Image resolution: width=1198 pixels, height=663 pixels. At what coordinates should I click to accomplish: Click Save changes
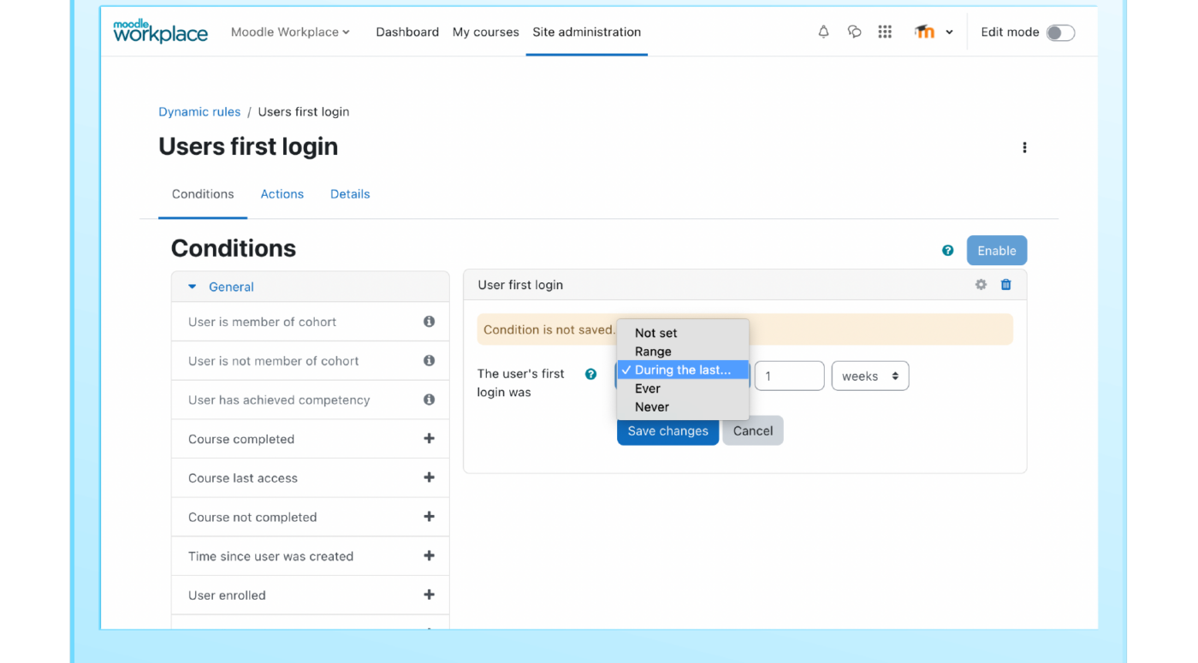click(x=667, y=430)
